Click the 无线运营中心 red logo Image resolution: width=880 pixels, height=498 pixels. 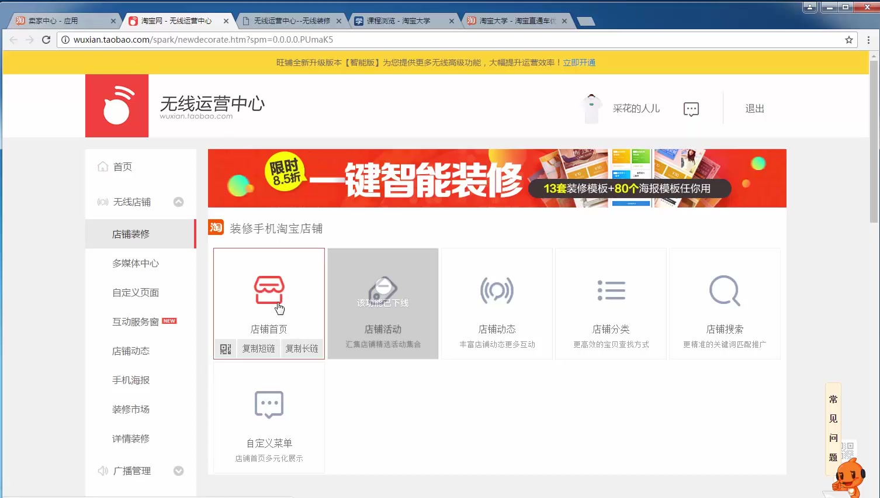117,106
